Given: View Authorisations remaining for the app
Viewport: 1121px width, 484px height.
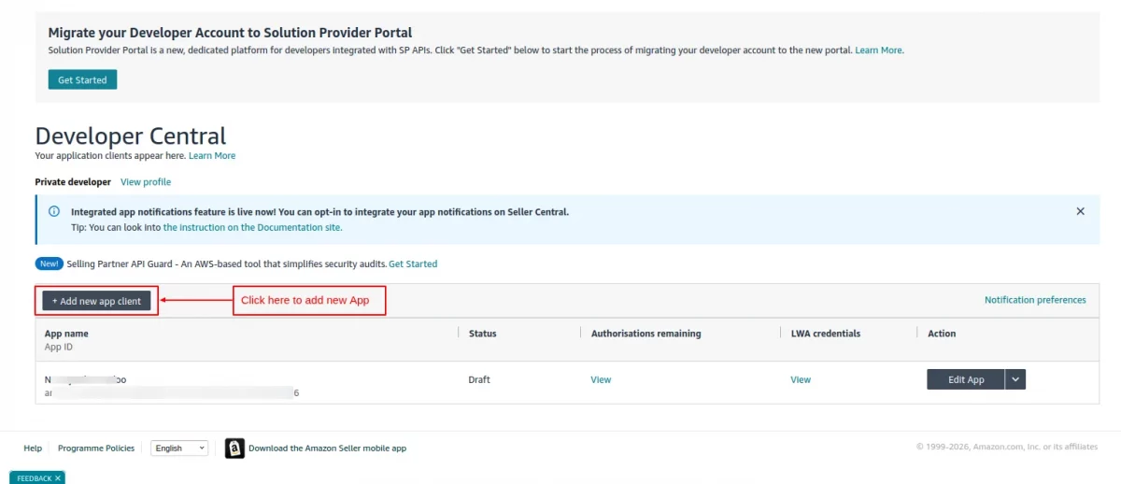Looking at the screenshot, I should [601, 380].
